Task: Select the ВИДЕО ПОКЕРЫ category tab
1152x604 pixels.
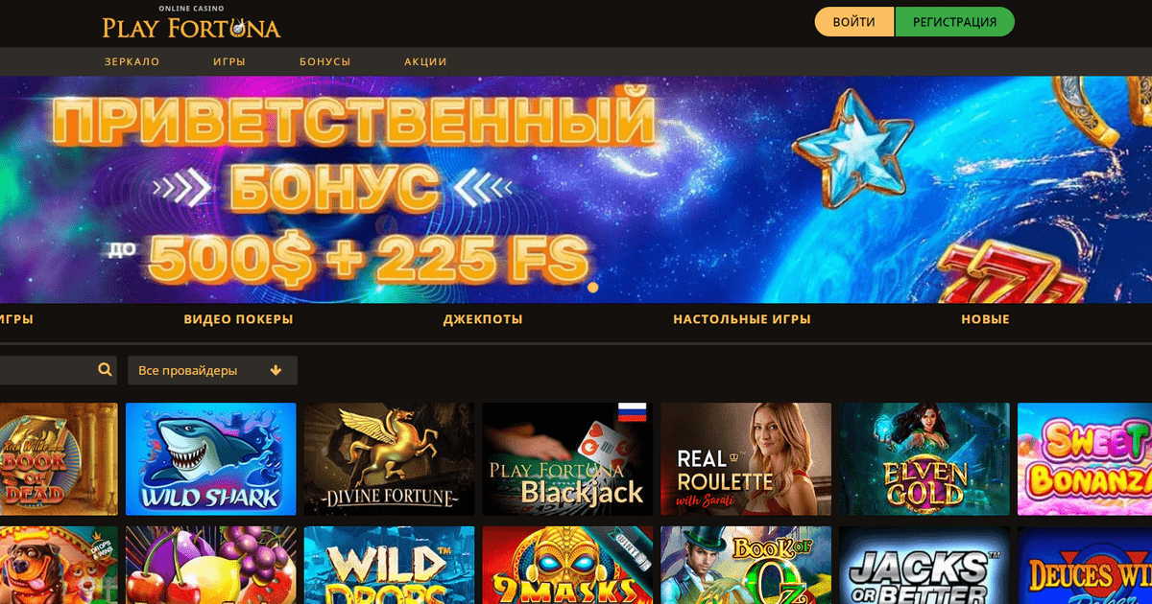Action: point(238,319)
